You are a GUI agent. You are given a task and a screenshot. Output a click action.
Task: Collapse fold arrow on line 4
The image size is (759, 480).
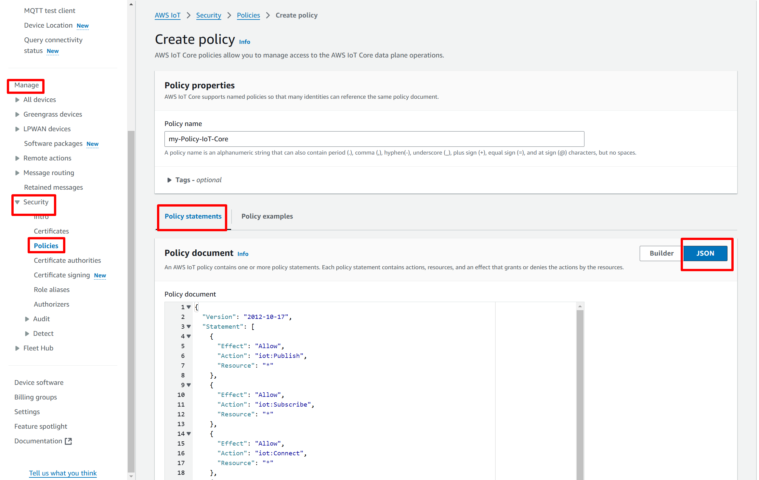(189, 336)
